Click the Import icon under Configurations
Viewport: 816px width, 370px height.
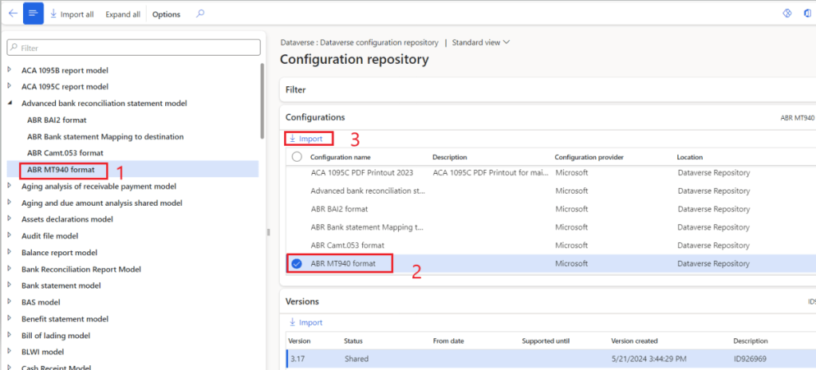(x=293, y=139)
